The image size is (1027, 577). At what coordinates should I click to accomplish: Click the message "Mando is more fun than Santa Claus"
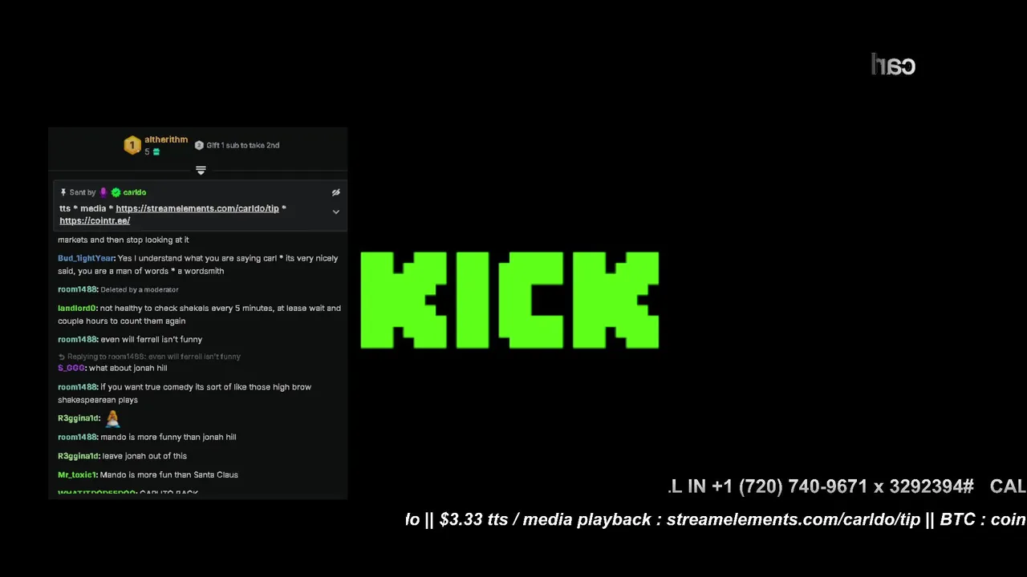[169, 474]
